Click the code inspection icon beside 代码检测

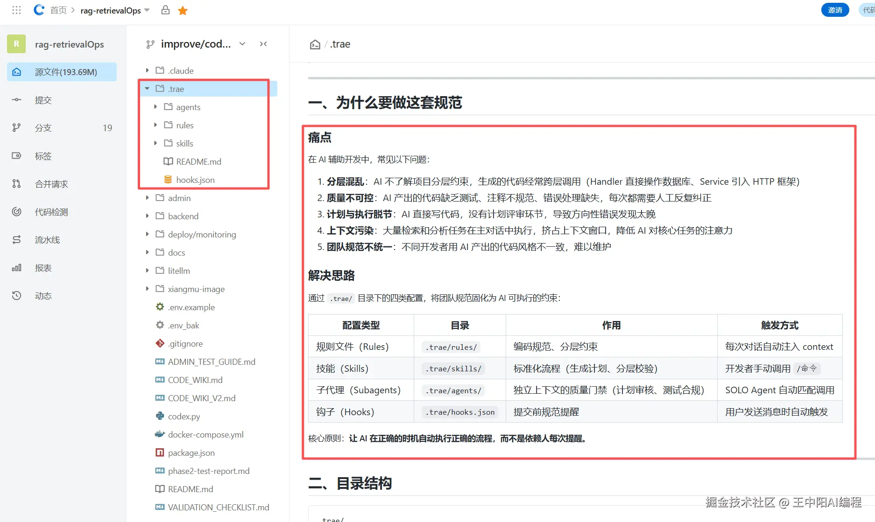pos(16,212)
